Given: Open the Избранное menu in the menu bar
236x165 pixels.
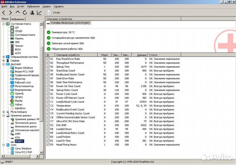Looking at the screenshot, I should (33, 7).
